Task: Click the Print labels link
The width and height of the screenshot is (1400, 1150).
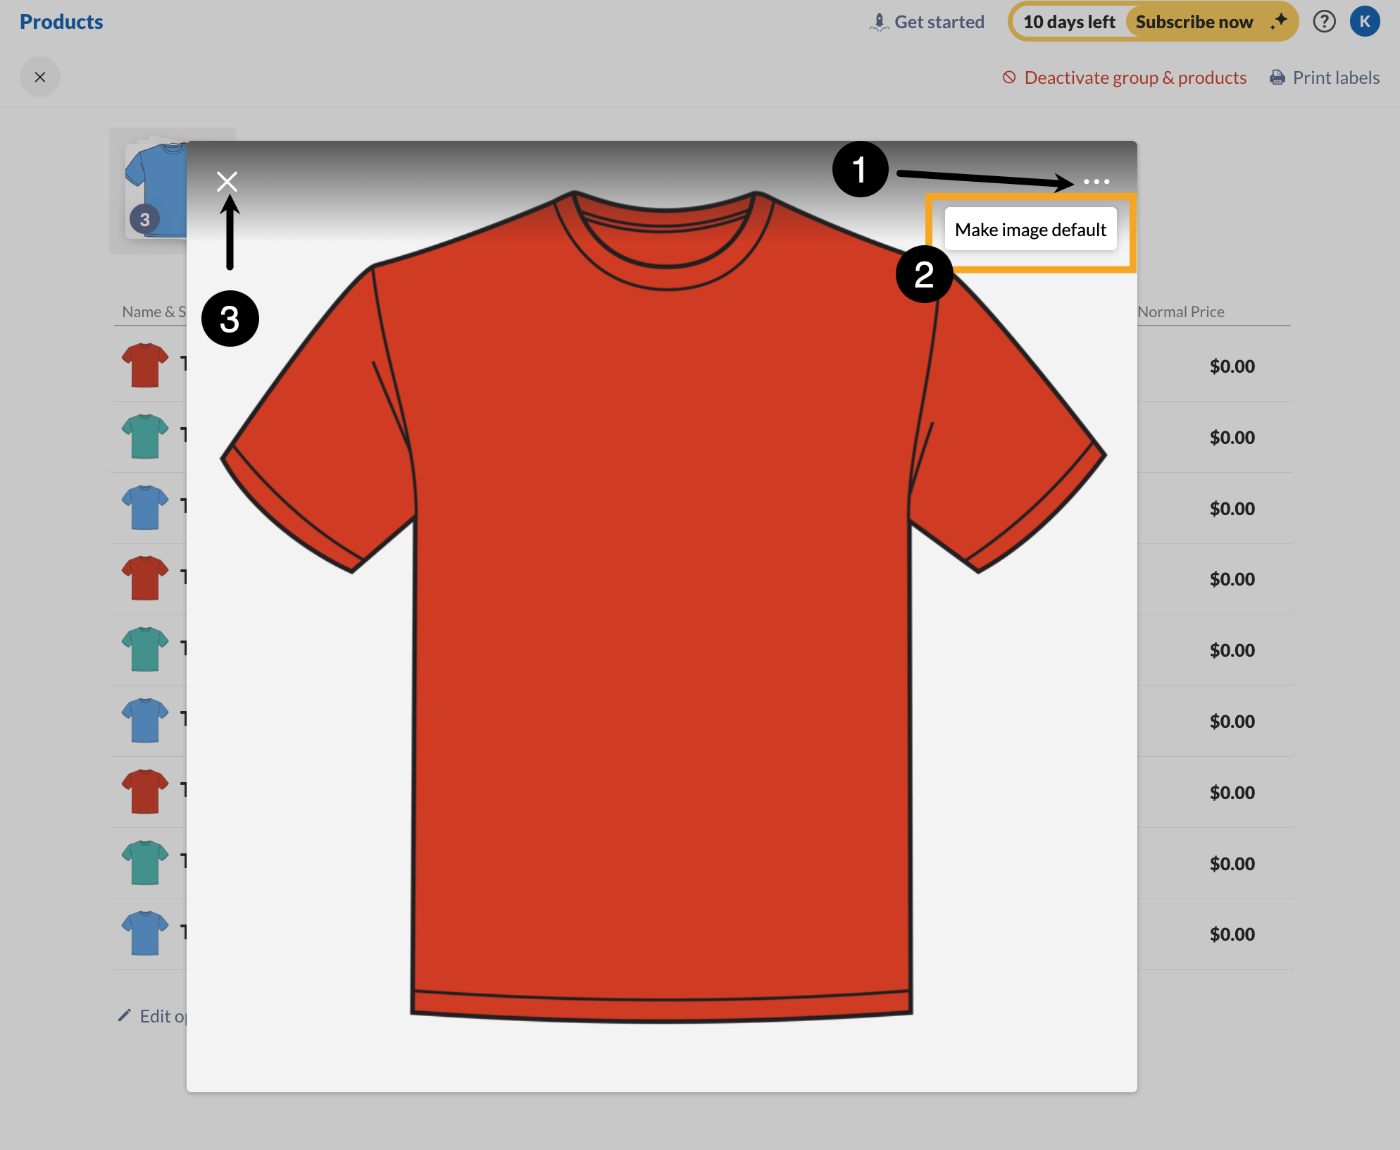Action: point(1336,77)
